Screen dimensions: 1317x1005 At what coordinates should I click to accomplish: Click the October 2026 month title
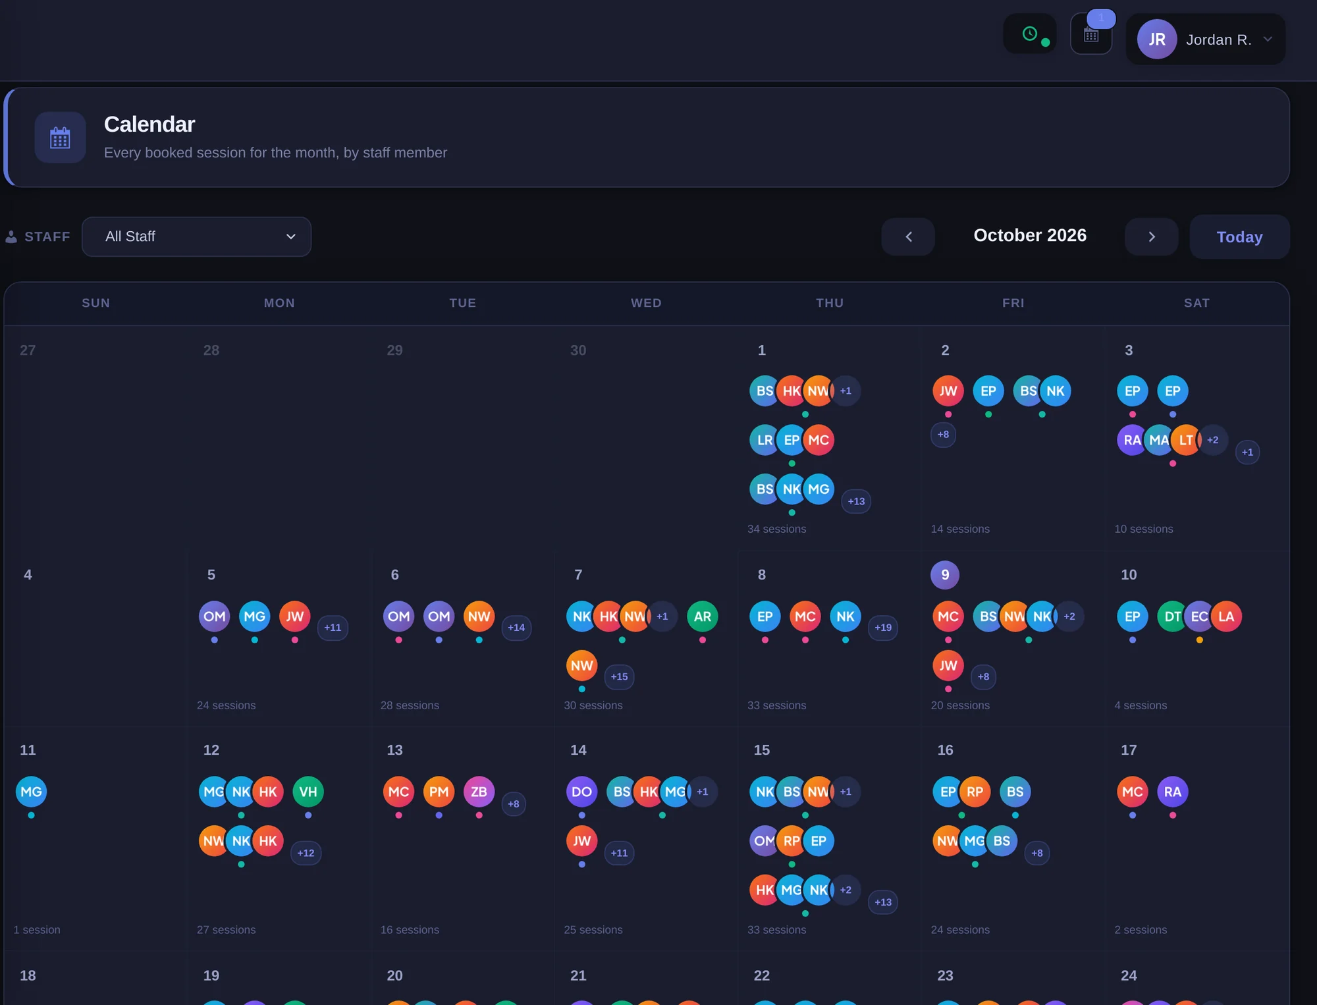coord(1030,236)
